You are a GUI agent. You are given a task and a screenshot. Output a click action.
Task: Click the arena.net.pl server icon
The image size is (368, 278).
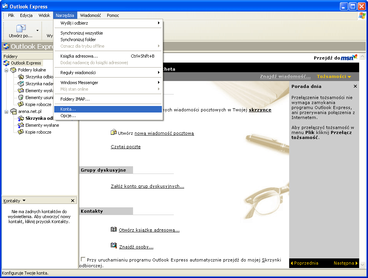tap(13, 111)
